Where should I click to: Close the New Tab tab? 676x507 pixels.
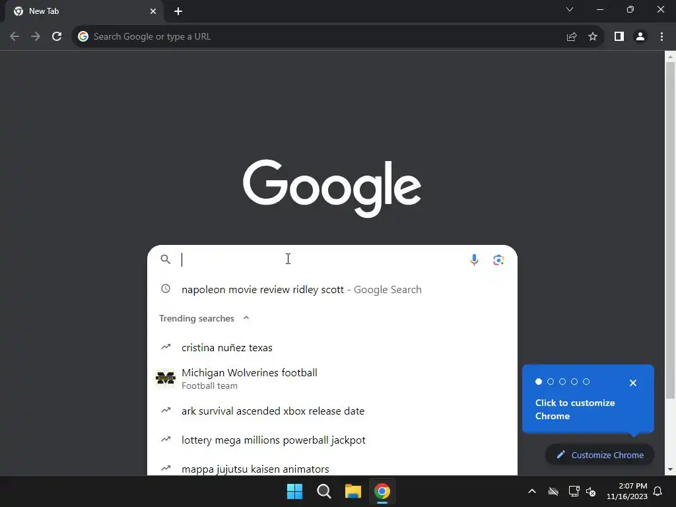(x=153, y=11)
